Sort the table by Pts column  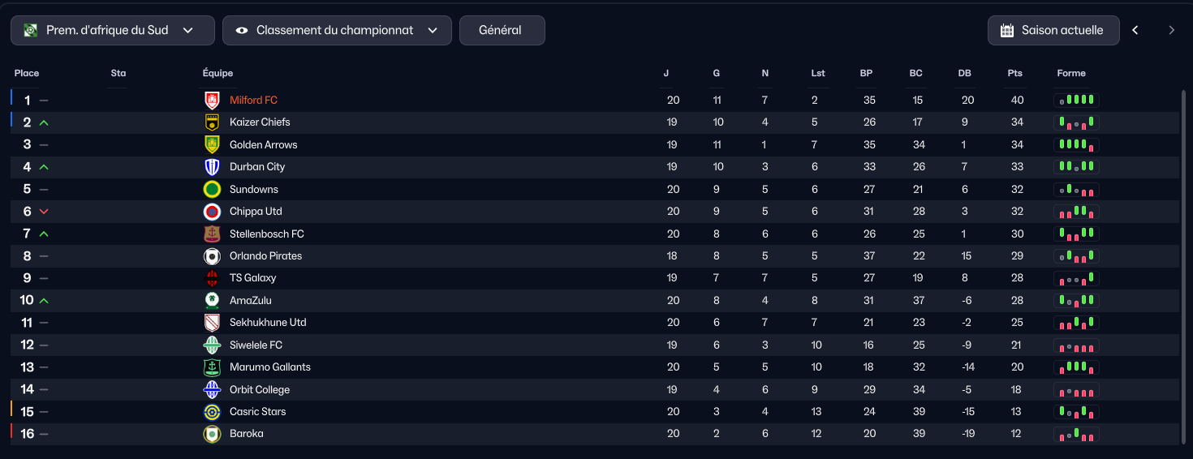(1015, 73)
